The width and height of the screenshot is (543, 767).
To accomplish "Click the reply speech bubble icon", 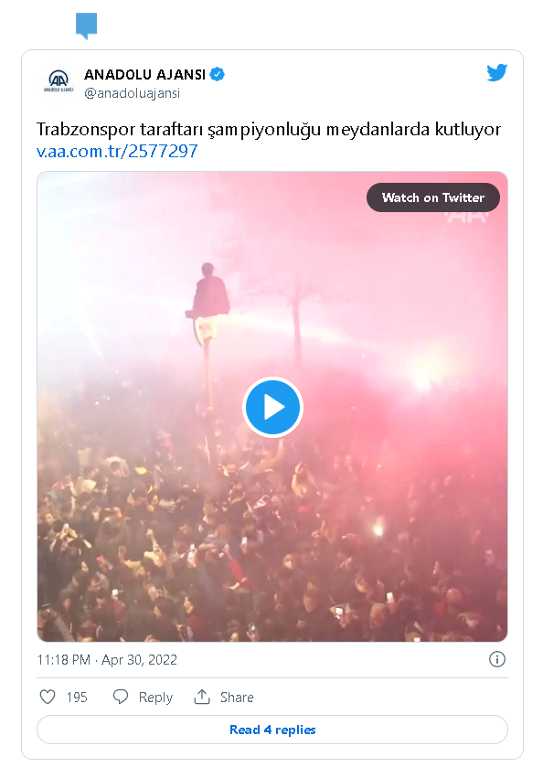I will click(121, 697).
